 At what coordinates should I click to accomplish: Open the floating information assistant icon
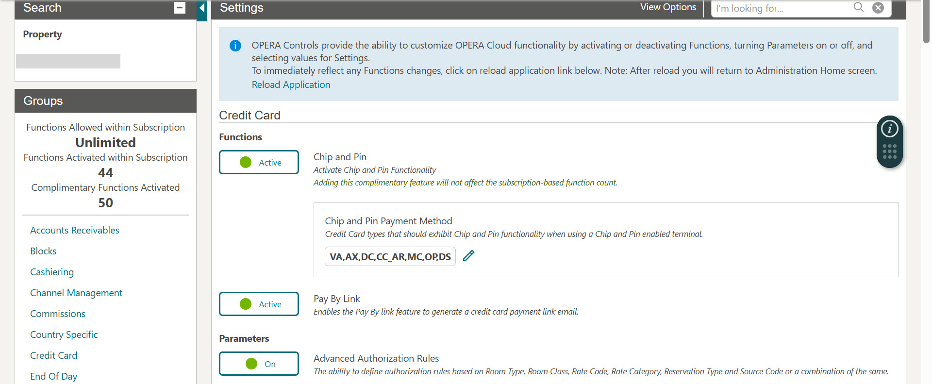[x=889, y=129]
